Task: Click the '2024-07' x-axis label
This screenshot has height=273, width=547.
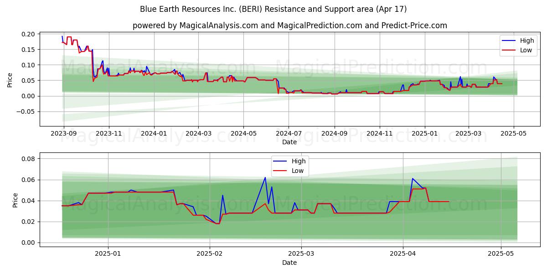Action: (289, 133)
